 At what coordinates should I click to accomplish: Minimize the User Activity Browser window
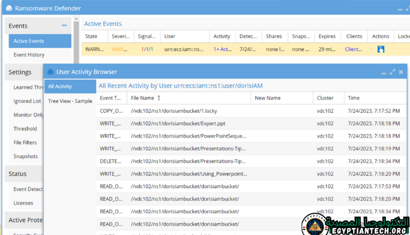[x=383, y=72]
